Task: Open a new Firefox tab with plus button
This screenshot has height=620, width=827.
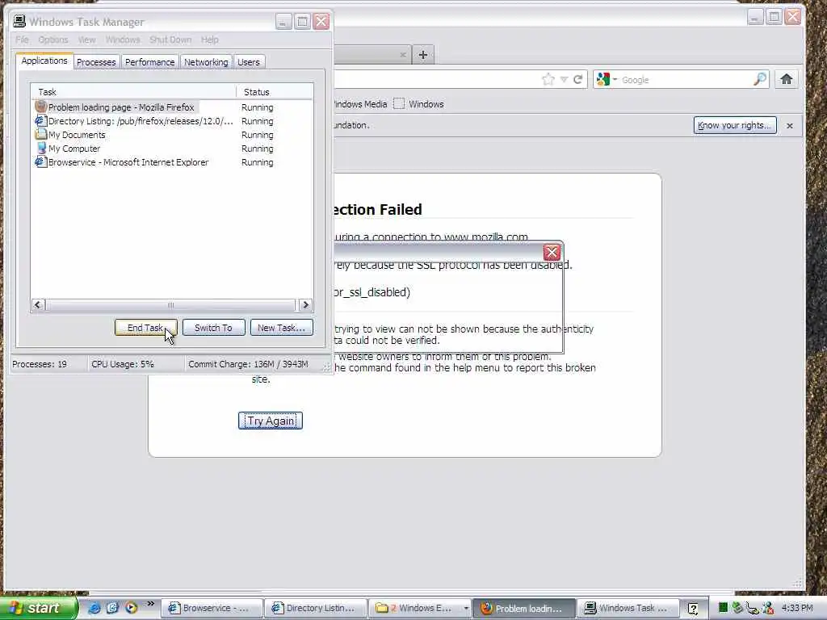Action: click(423, 55)
